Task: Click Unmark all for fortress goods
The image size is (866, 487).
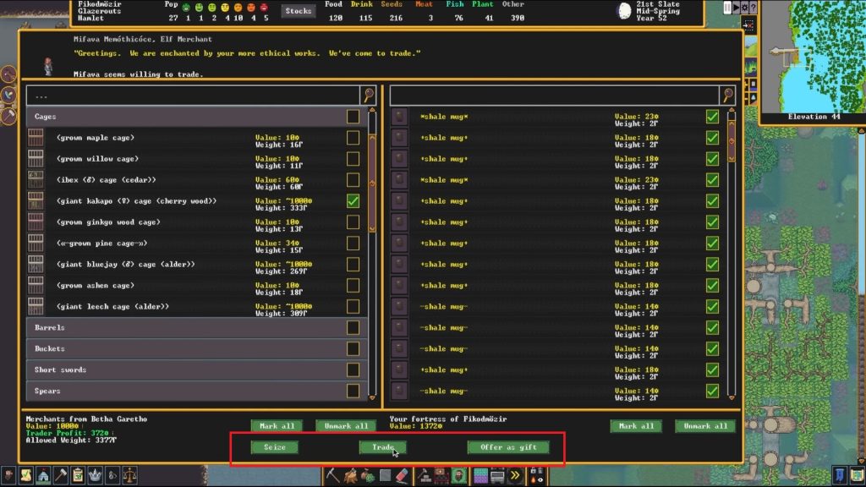Action: 705,426
